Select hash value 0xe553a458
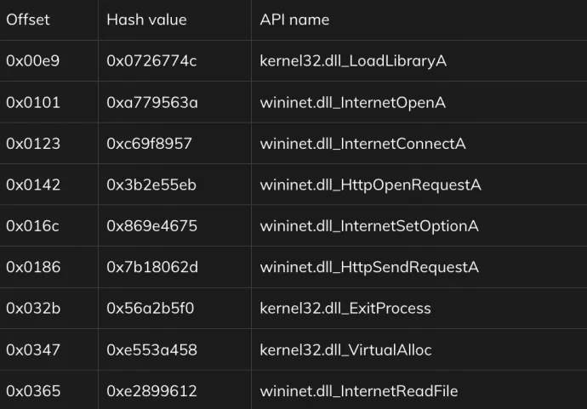587x409 pixels. pos(151,349)
